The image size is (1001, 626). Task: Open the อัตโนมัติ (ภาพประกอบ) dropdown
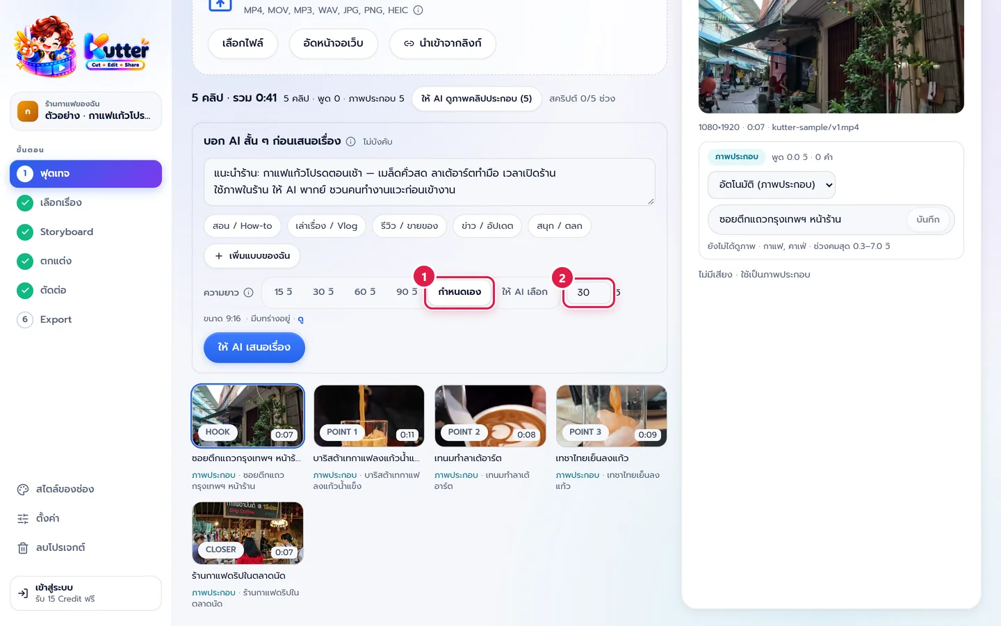pyautogui.click(x=772, y=185)
